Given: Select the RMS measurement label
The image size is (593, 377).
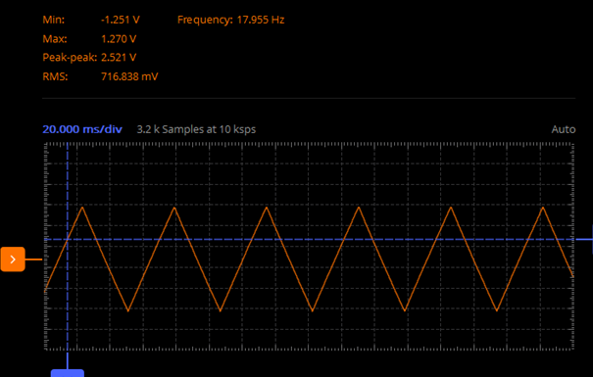Looking at the screenshot, I should pos(55,76).
